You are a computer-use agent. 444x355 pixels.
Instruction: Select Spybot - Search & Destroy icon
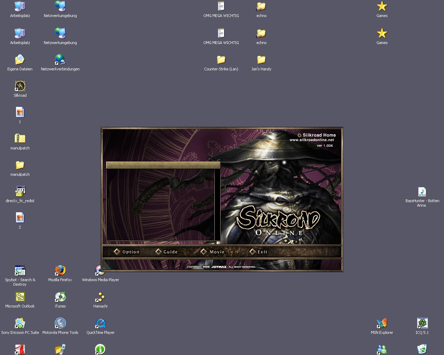tap(20, 270)
